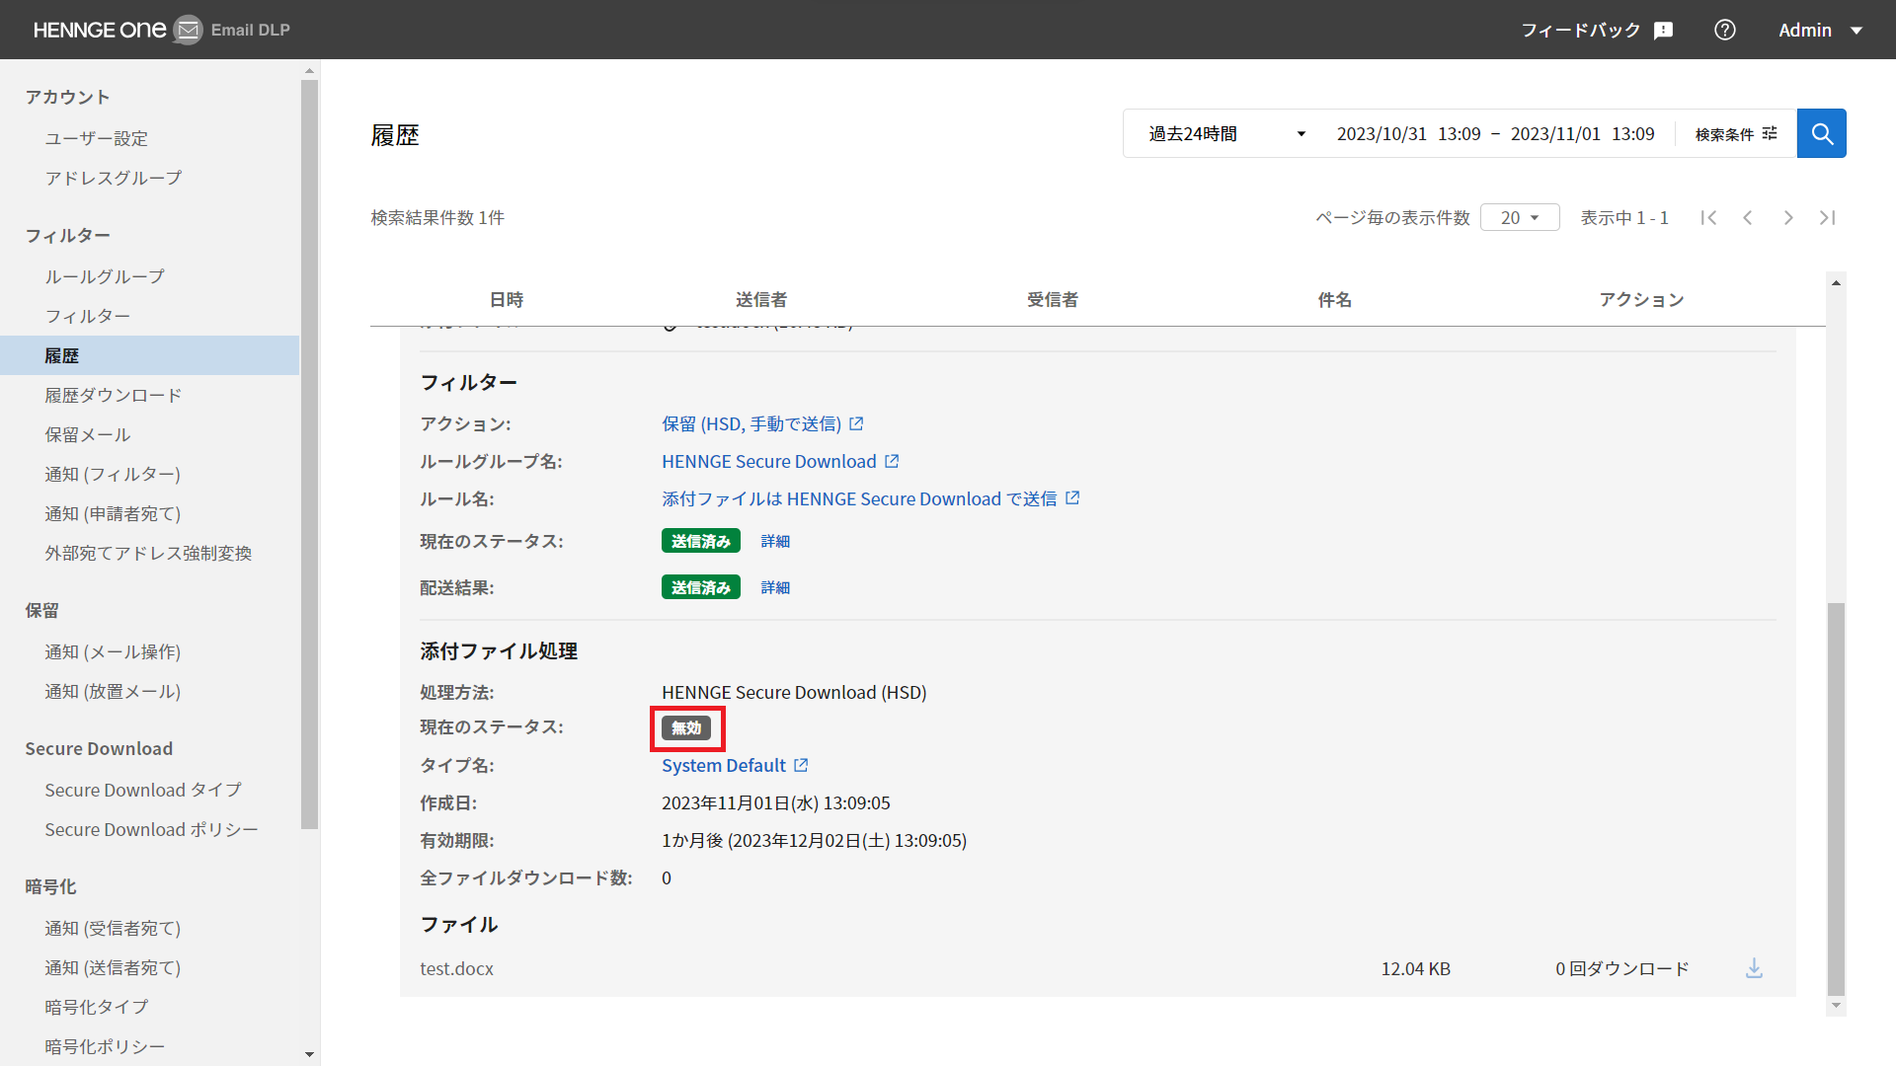Click the results panel scrollbar up arrow
The image size is (1896, 1066).
[1836, 283]
